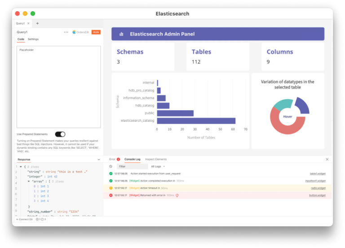Screen dimensions: 345x248
Task: Close the Query1 tab with its X
Action: [28, 23]
